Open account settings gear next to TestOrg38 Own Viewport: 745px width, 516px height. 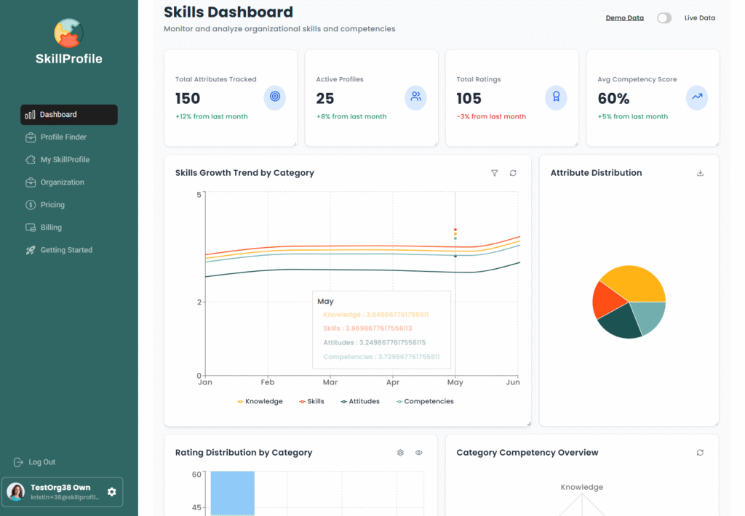tap(111, 492)
